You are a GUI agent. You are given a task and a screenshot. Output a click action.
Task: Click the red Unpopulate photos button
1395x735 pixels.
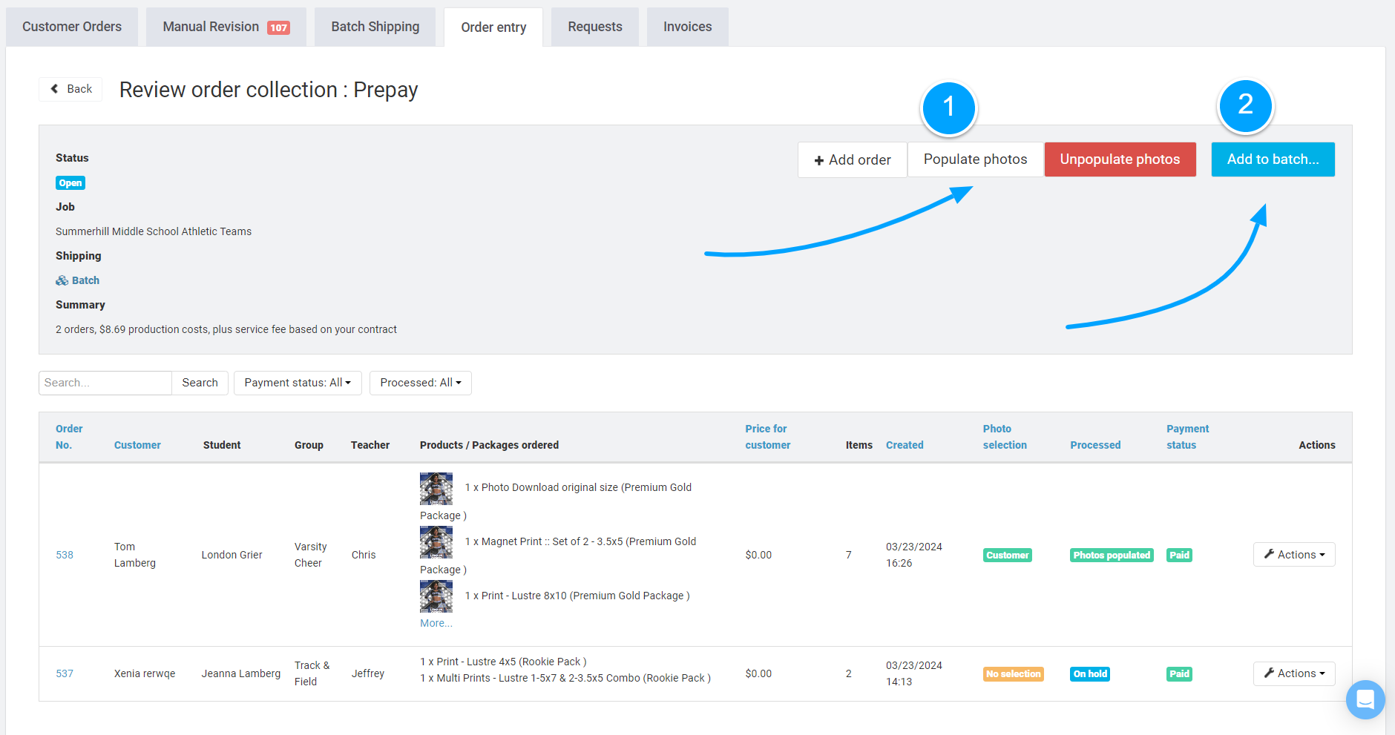tap(1120, 159)
